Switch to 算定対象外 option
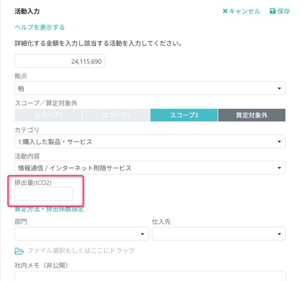The image size is (308, 281). click(x=252, y=115)
